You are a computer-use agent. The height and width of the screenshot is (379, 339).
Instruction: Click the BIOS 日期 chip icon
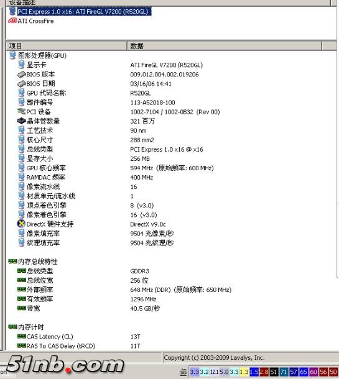[21, 84]
